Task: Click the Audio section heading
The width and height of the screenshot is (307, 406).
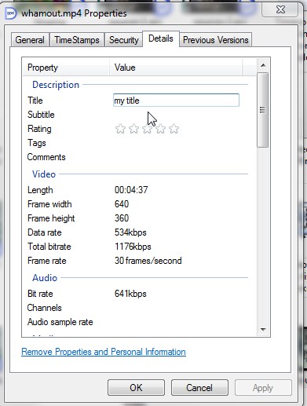Action: coord(45,278)
